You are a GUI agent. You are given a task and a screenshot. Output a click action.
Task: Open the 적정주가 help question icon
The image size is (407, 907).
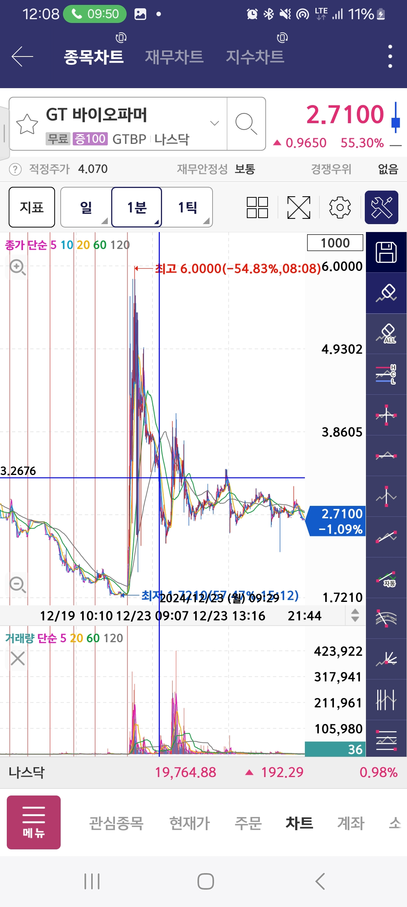pos(15,169)
